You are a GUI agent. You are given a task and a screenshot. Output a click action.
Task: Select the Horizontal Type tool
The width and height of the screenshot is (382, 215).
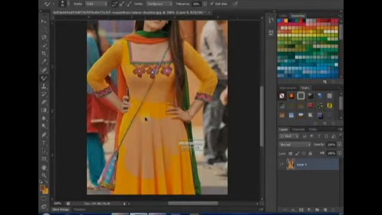click(x=44, y=143)
